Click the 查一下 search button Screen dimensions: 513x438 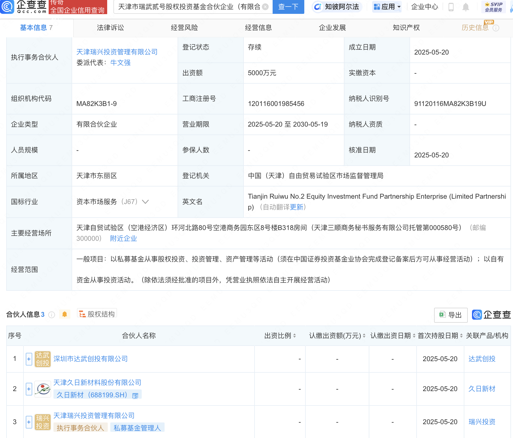coord(288,7)
